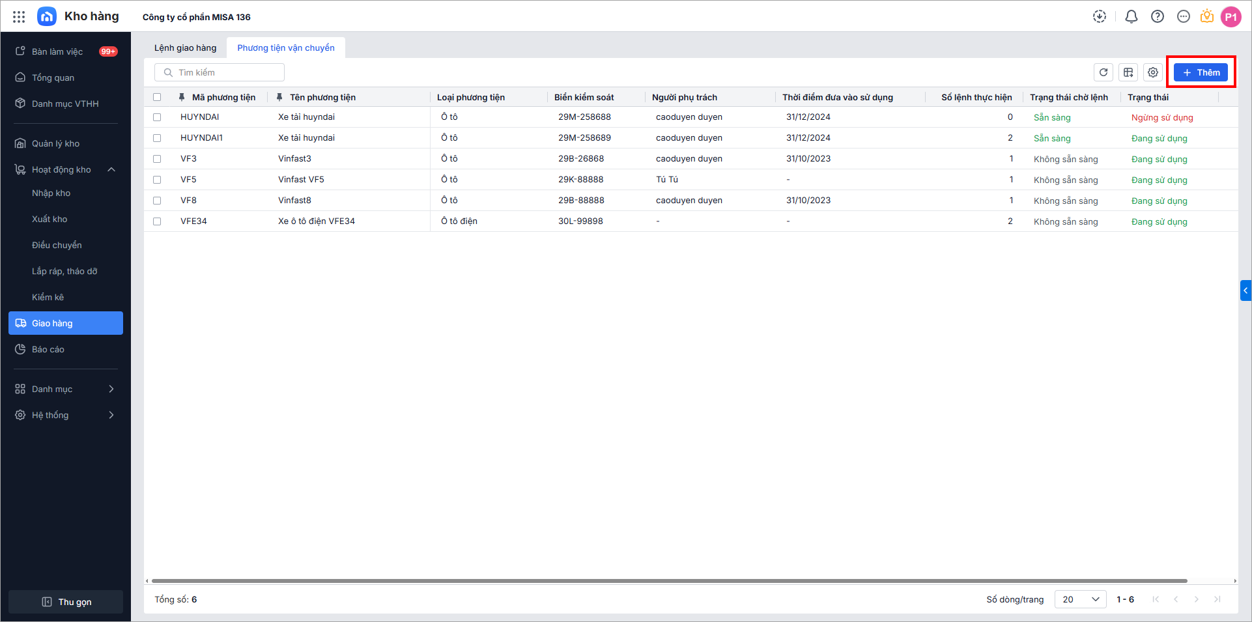This screenshot has width=1252, height=622.
Task: Click the refresh list icon
Action: pyautogui.click(x=1103, y=72)
